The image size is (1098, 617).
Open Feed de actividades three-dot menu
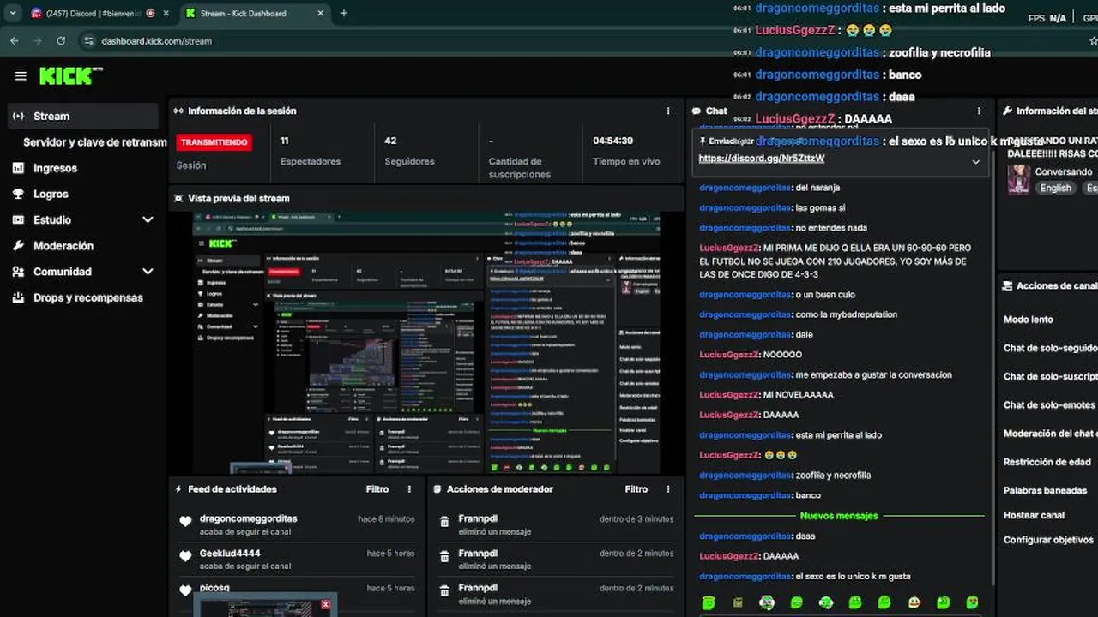point(409,489)
